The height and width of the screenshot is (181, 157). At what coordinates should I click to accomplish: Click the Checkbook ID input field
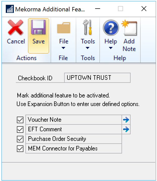97,78
